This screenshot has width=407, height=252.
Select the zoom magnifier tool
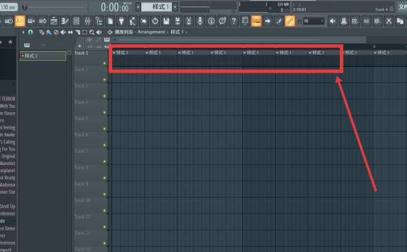(x=92, y=32)
